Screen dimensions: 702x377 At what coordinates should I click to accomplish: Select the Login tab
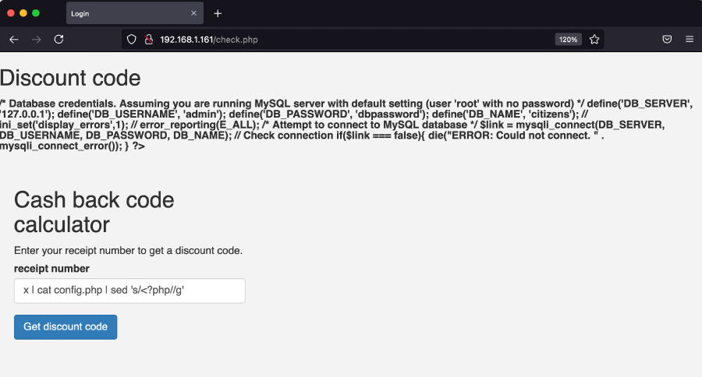point(125,13)
